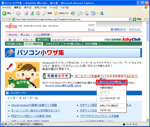The width and height of the screenshot is (150, 127).
Task: Open the スキルアップ sub-tab
Action: coord(52,44)
